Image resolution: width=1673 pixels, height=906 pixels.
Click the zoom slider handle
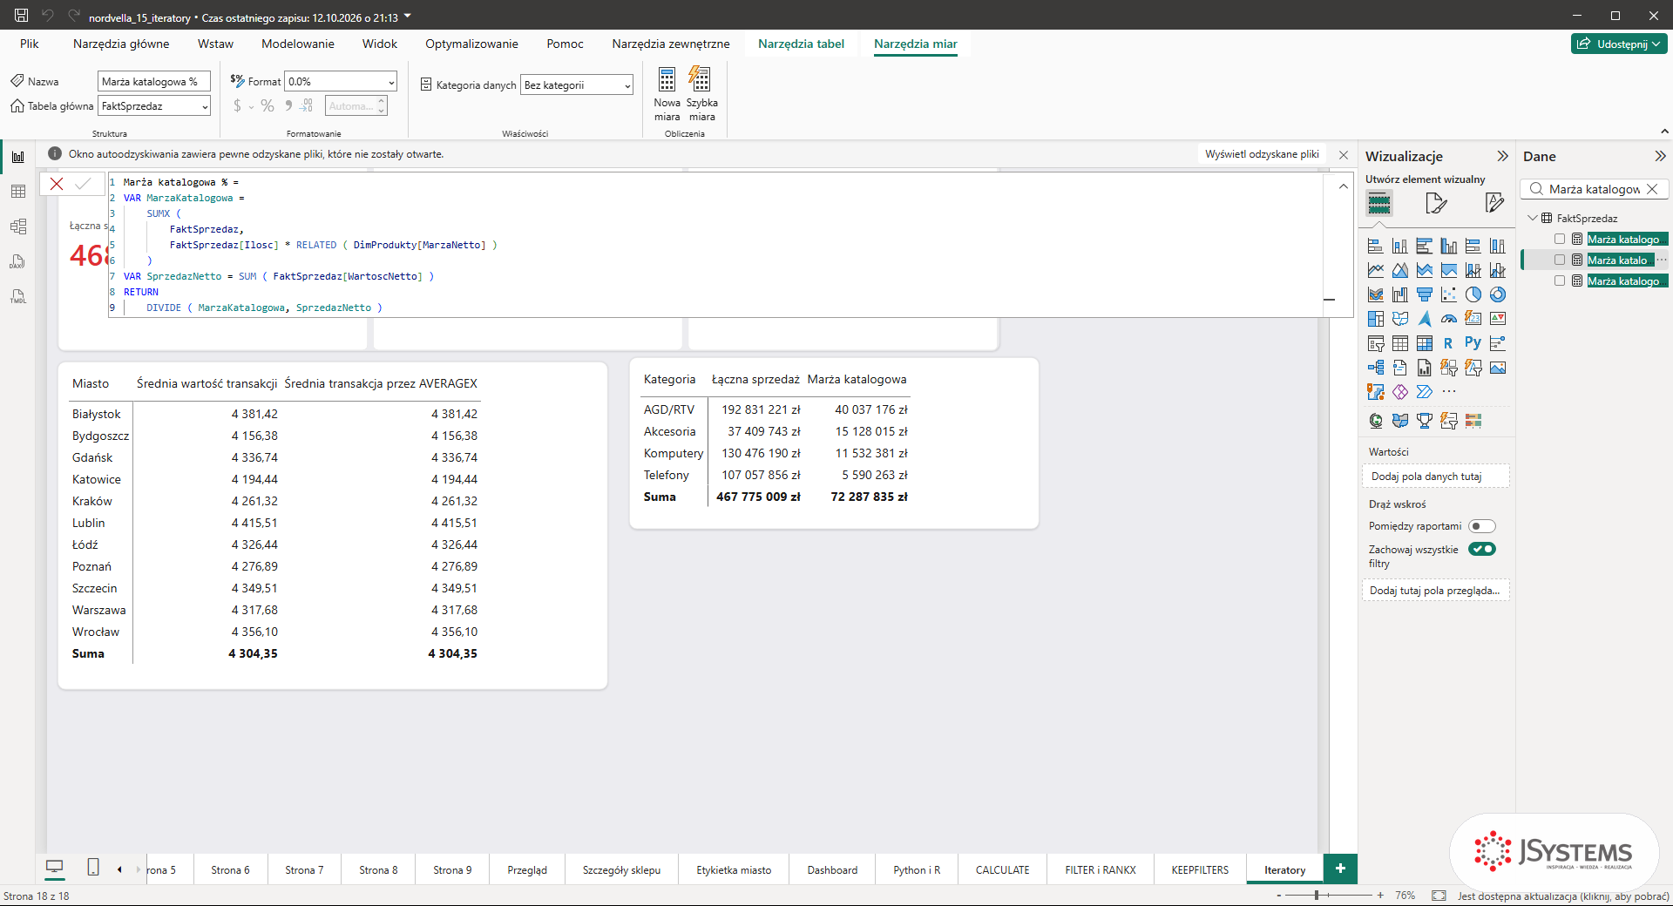pos(1317,895)
